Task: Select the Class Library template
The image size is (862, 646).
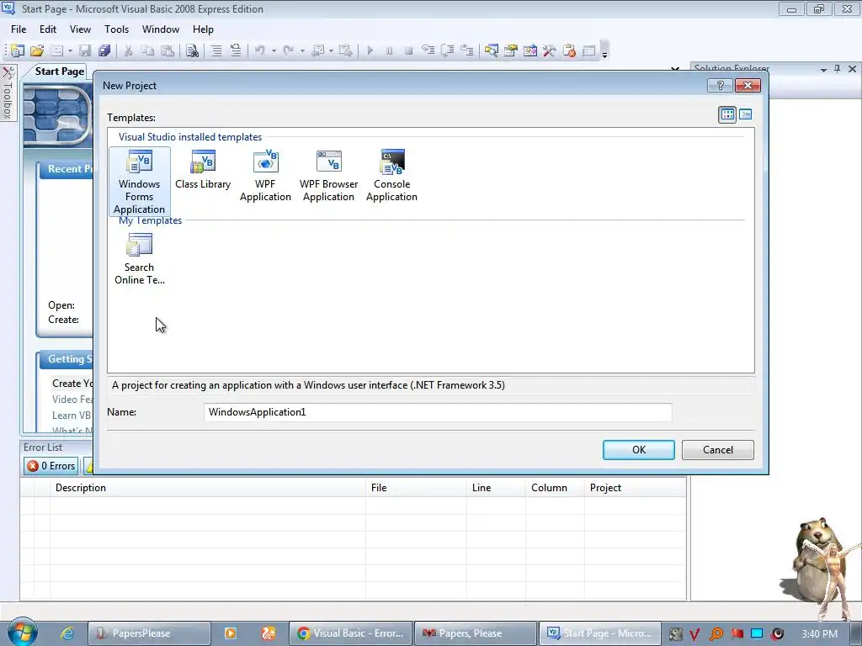Action: 203,170
